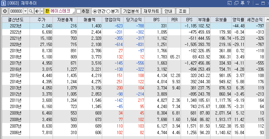Click the 결산년도 column header
The image size is (269, 139).
point(16,20)
